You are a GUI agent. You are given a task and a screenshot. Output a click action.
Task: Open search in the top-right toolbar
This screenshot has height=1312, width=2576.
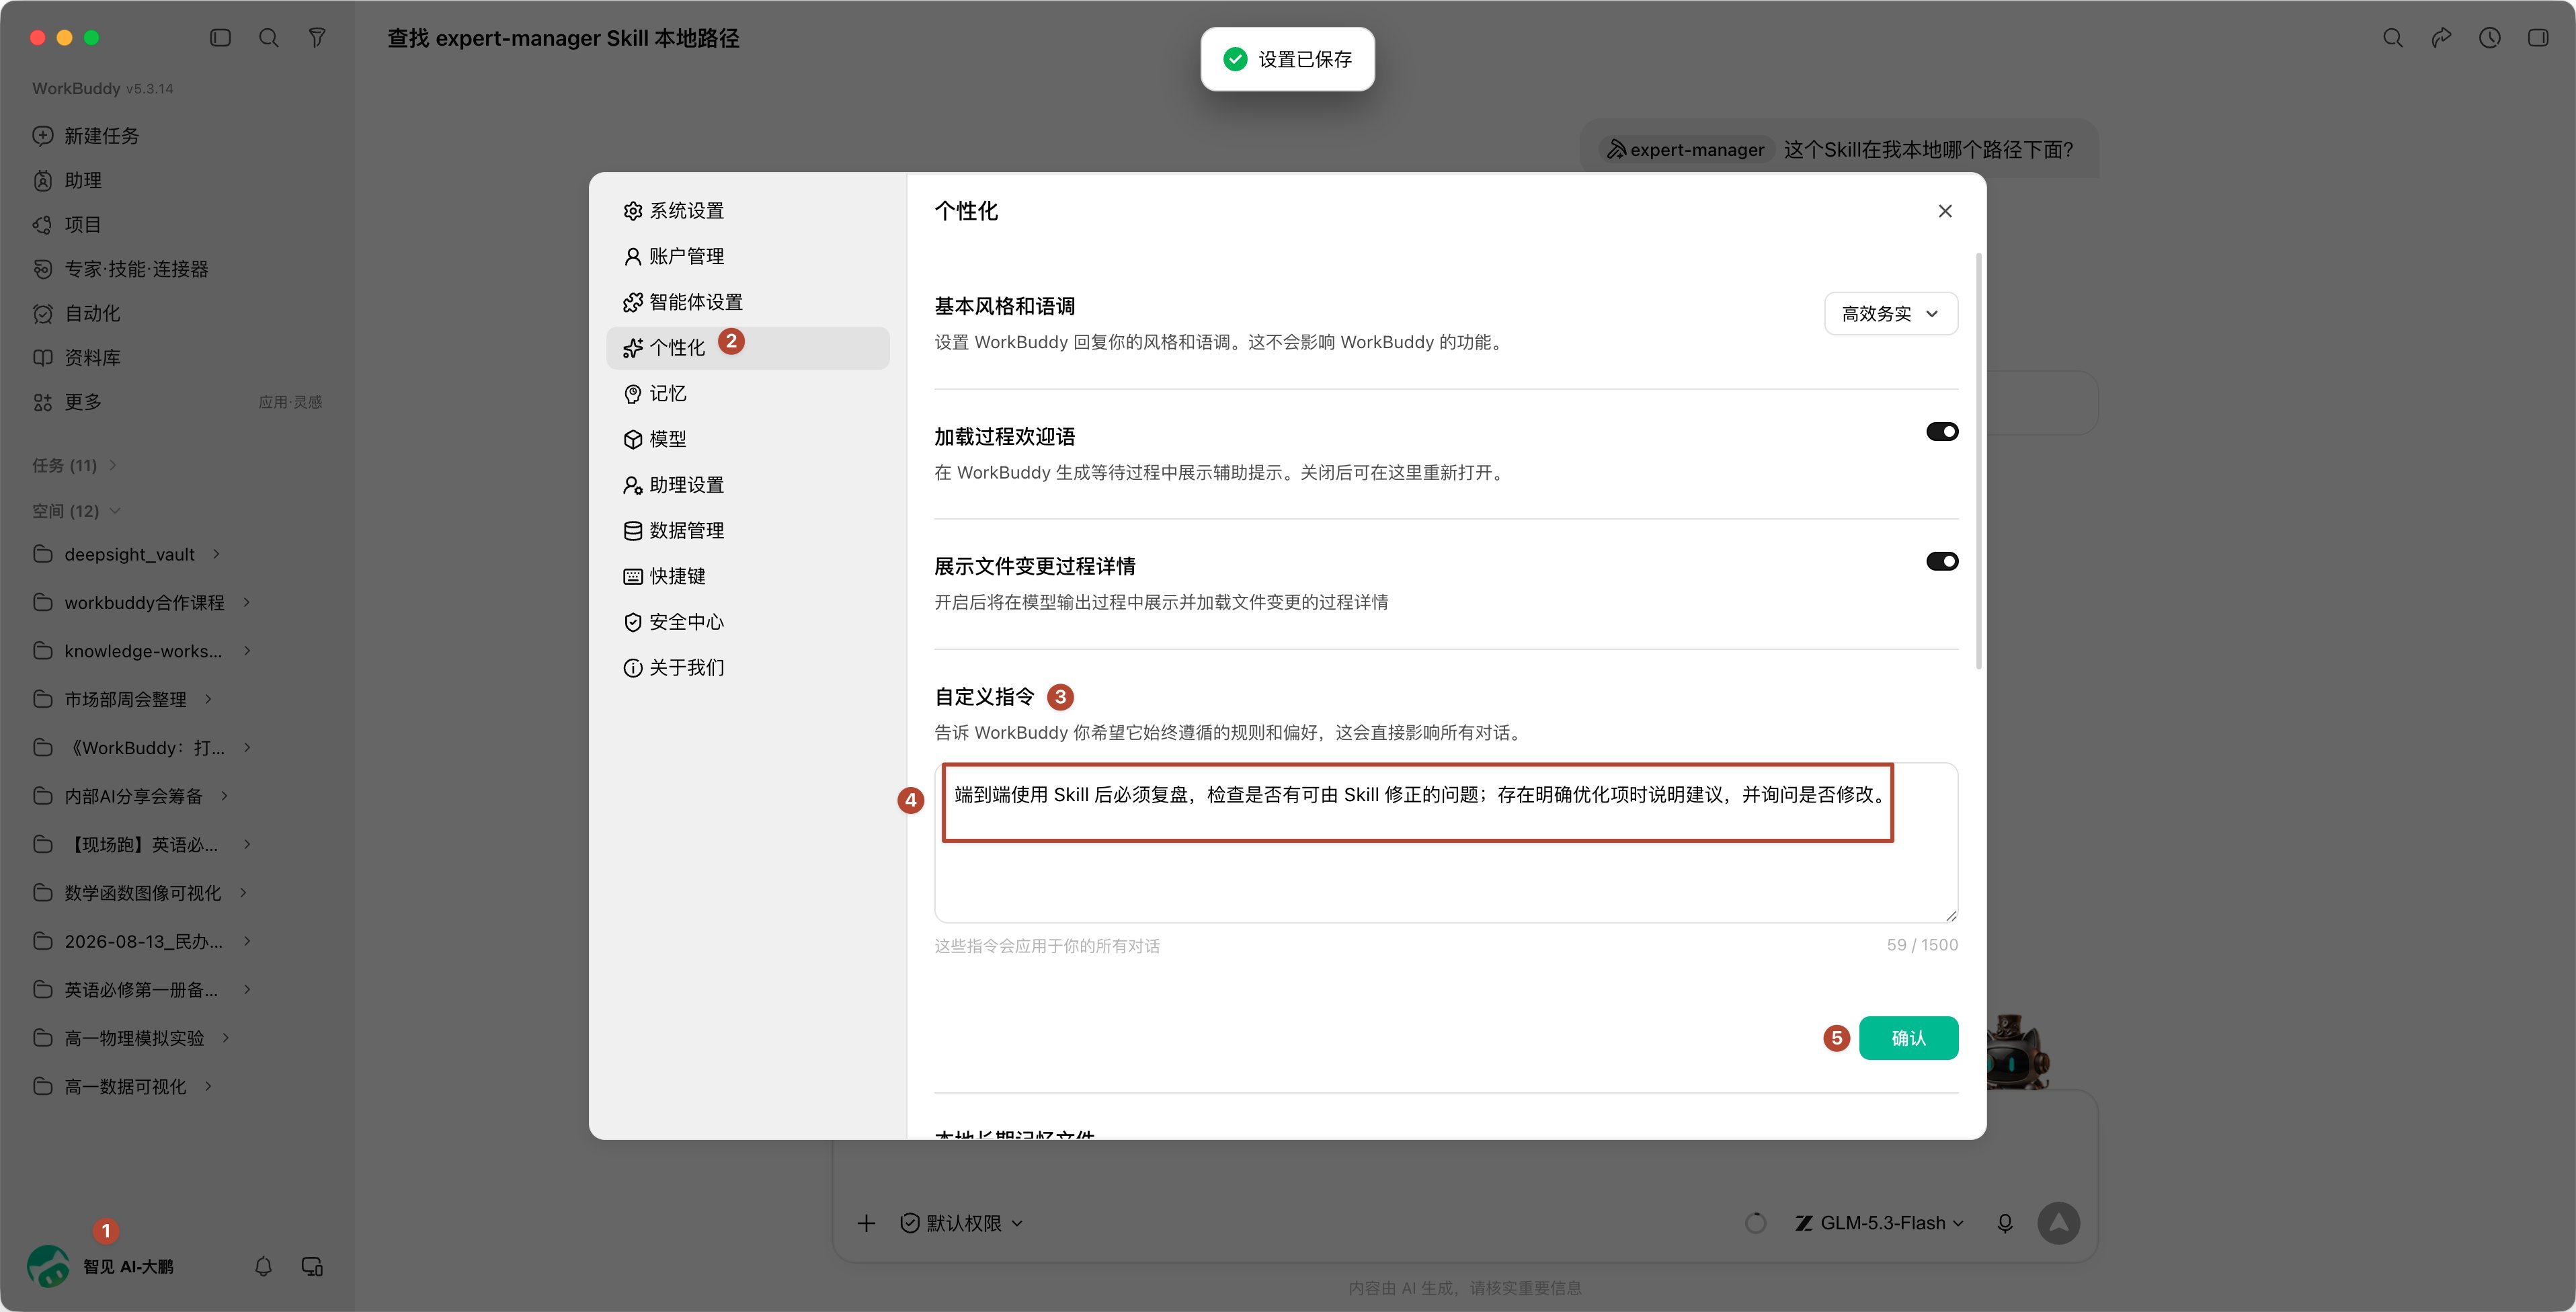pyautogui.click(x=2393, y=38)
